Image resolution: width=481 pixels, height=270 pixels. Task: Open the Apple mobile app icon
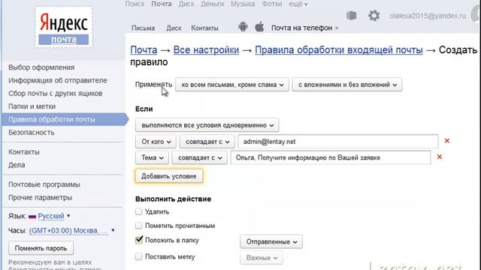click(x=259, y=27)
